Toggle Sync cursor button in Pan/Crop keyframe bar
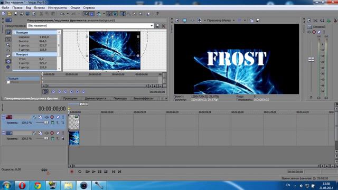Screen dimensions: 338x190 45,92
